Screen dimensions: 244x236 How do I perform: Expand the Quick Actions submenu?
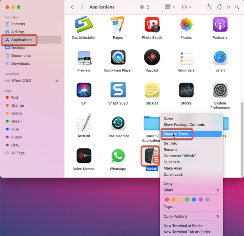click(191, 216)
